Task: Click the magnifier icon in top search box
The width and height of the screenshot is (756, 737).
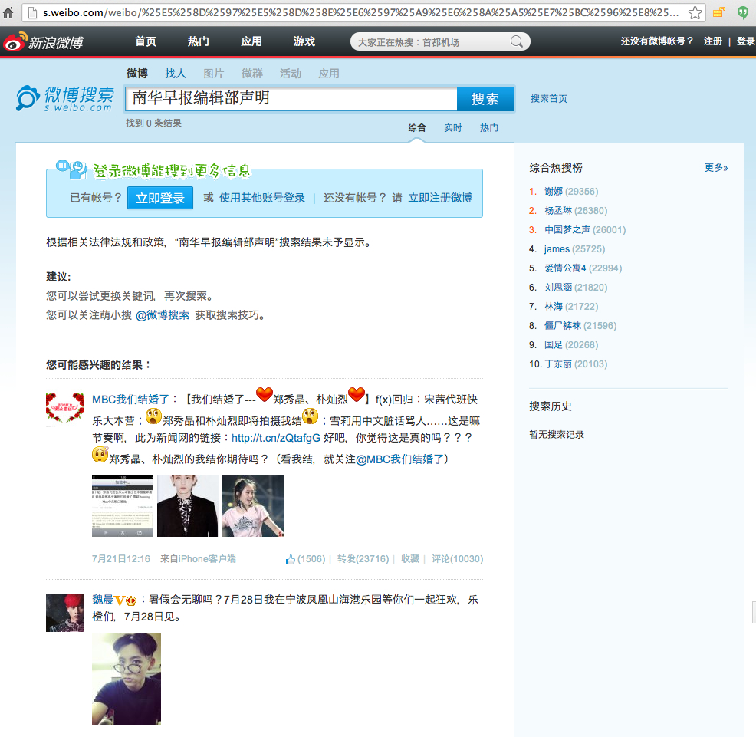Action: tap(516, 42)
